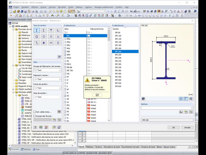Click the new material icon under Matériau

tap(186, 112)
